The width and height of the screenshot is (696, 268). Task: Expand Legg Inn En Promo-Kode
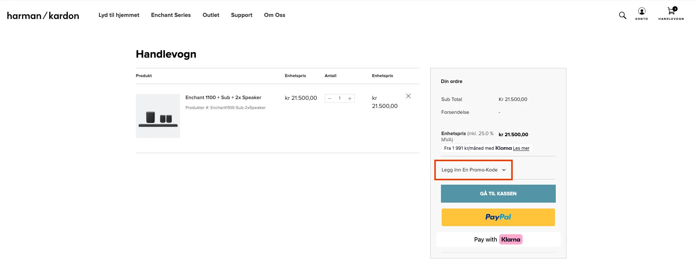pyautogui.click(x=474, y=170)
